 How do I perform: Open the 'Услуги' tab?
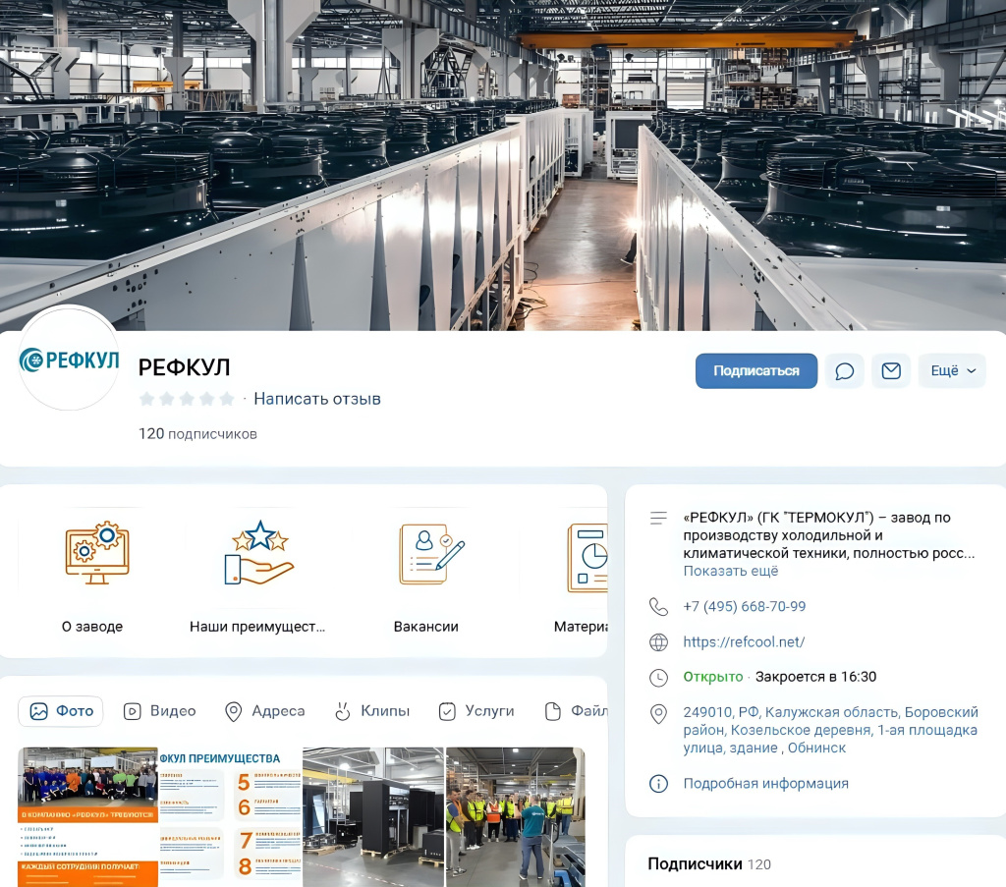point(476,711)
